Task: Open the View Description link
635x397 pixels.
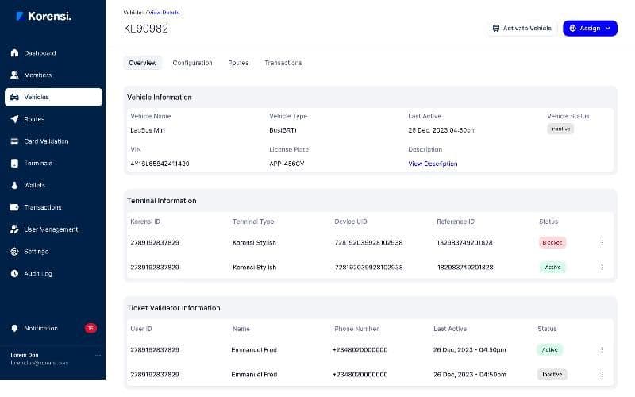Action: pos(433,164)
